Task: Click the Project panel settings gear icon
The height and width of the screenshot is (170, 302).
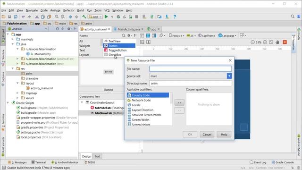Action: [69, 29]
